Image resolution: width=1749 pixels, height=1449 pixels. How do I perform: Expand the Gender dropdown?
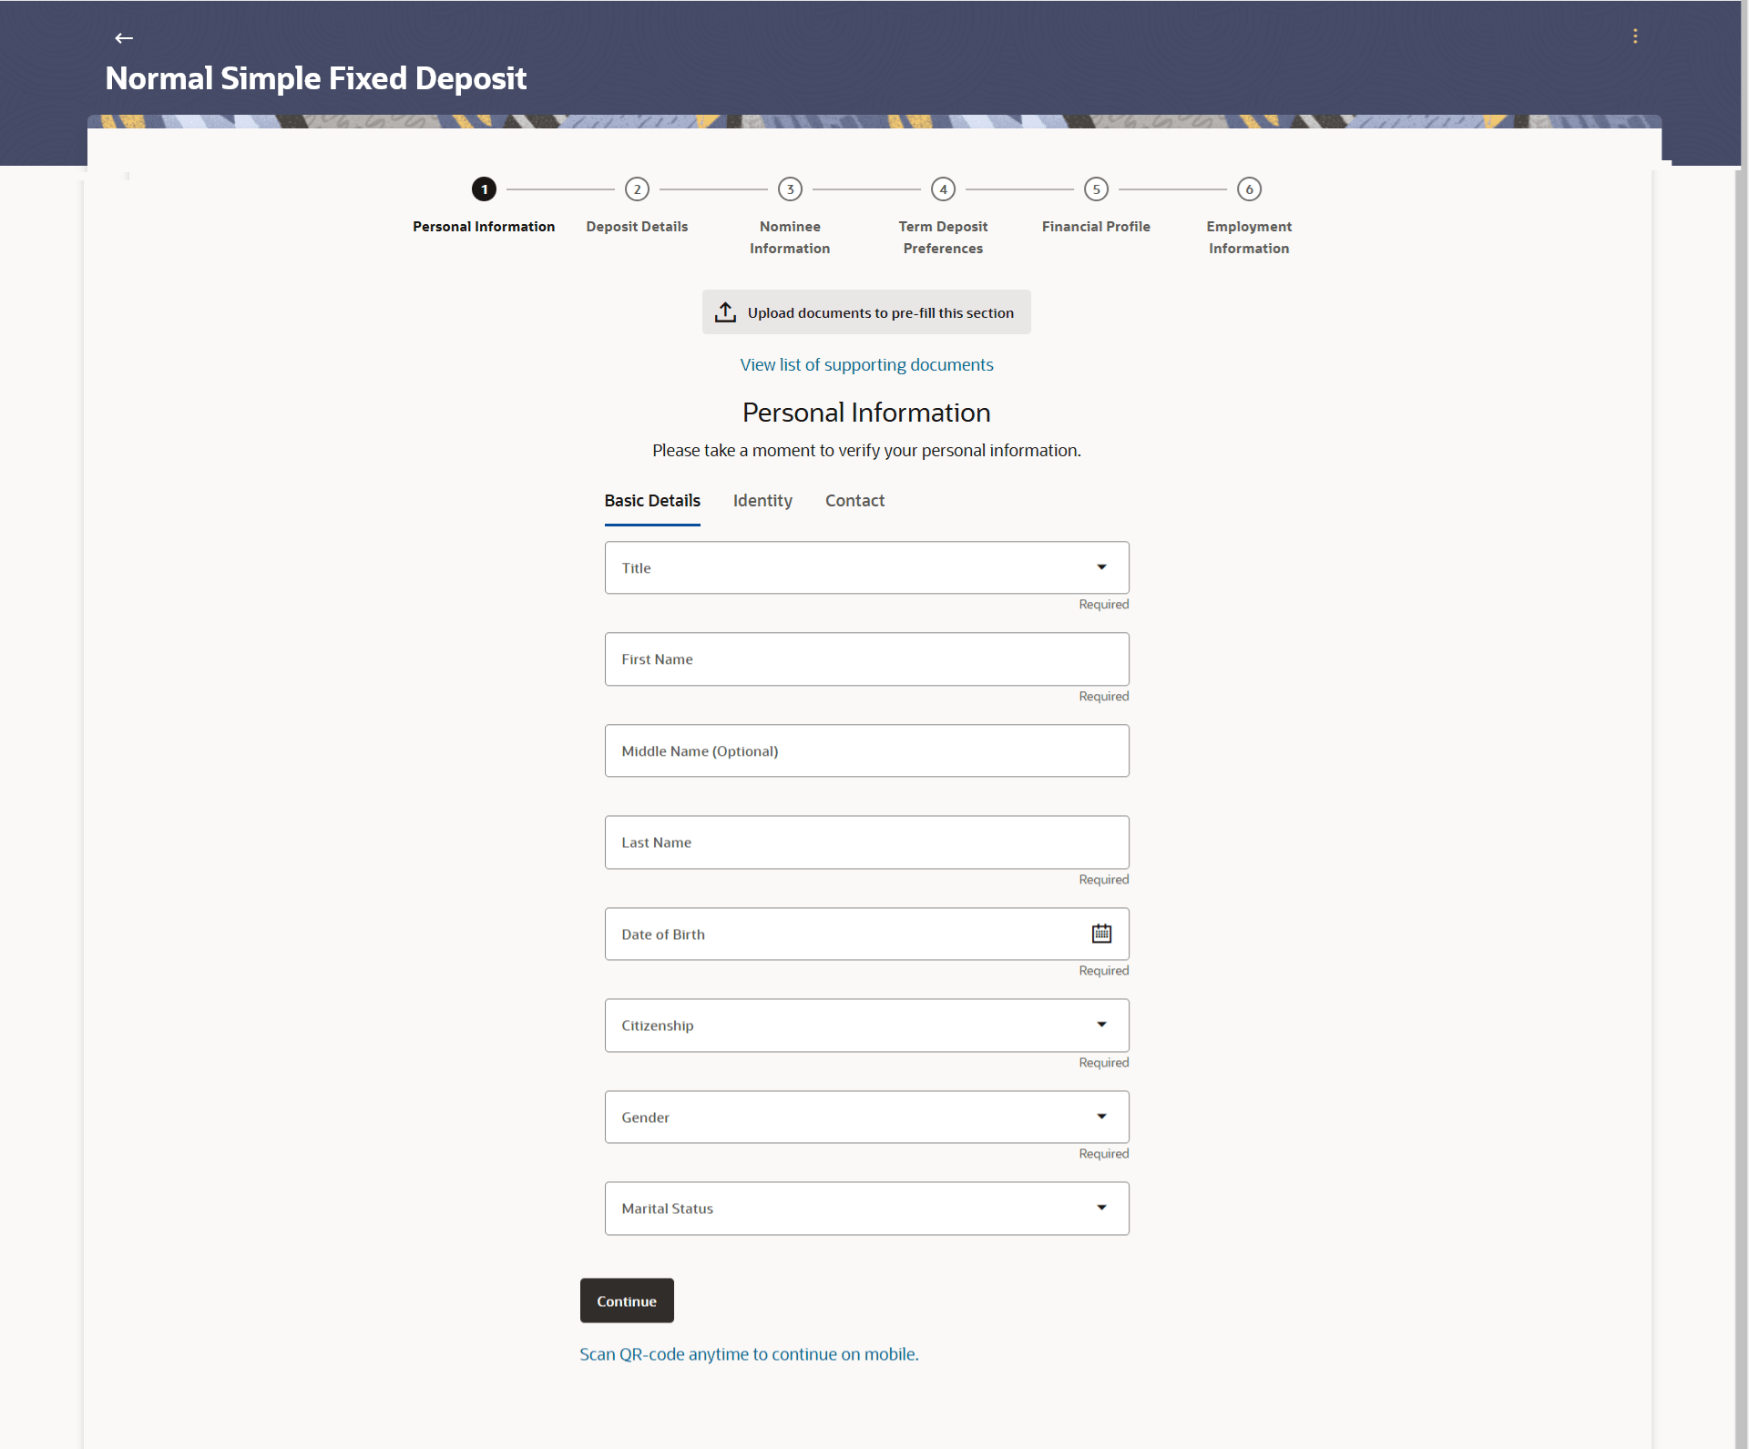click(1101, 1117)
